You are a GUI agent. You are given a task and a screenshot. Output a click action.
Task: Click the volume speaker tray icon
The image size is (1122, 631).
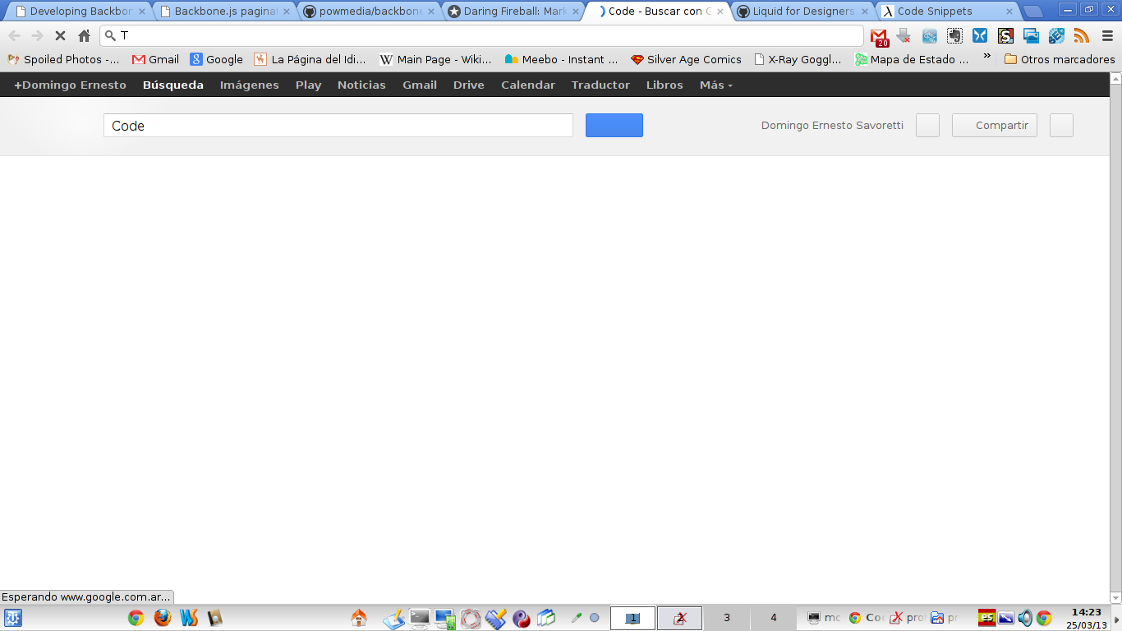click(x=1025, y=618)
